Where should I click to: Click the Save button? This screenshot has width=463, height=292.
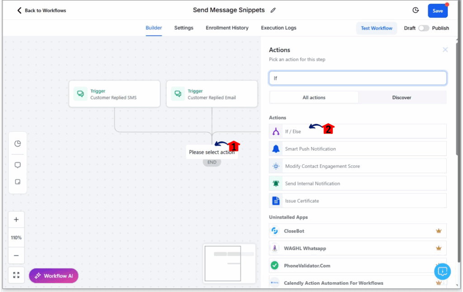[x=438, y=11]
